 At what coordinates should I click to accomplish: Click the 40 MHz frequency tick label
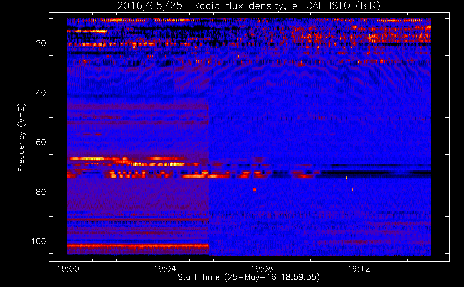[41, 93]
